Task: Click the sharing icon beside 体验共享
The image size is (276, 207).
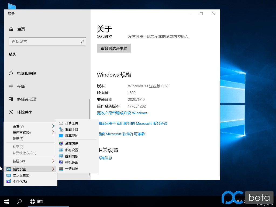Action: point(11,112)
